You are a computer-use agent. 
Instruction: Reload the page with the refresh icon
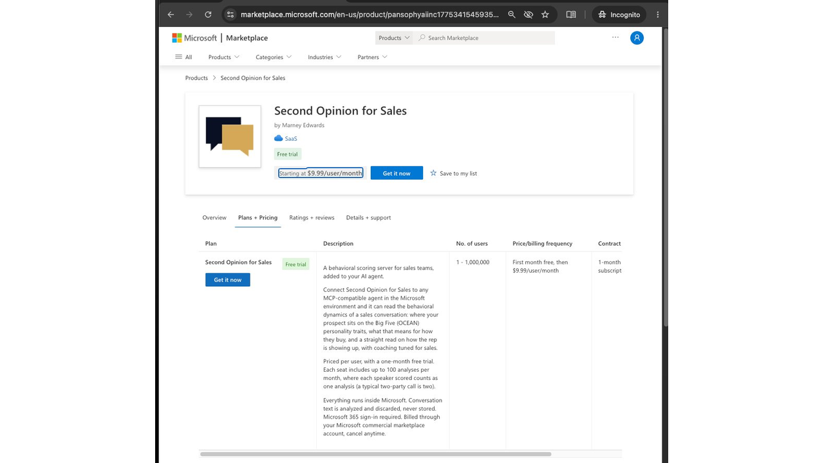click(208, 14)
